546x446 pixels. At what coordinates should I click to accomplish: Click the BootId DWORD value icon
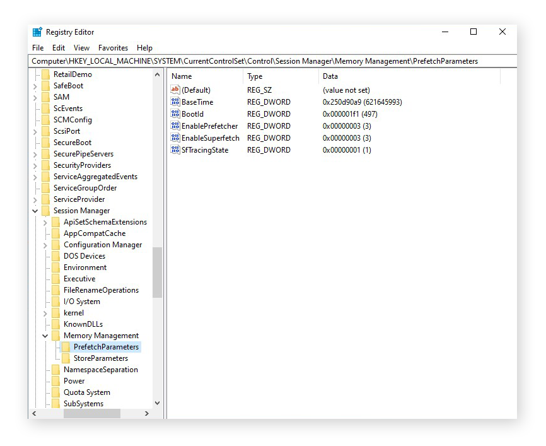[x=175, y=114]
